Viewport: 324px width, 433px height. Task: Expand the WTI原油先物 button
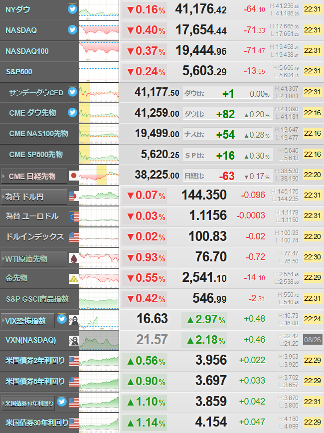click(34, 259)
